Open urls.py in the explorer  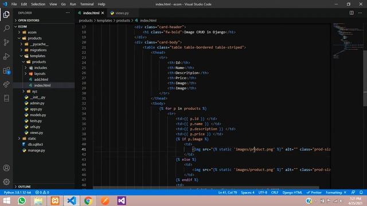(35, 126)
